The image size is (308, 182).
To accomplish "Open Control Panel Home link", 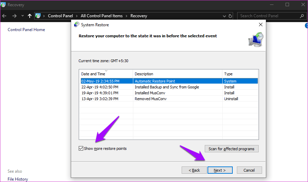I will tap(26, 30).
